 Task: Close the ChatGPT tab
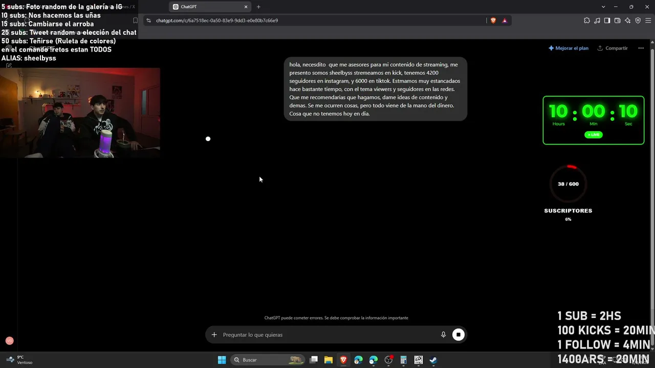(x=246, y=7)
